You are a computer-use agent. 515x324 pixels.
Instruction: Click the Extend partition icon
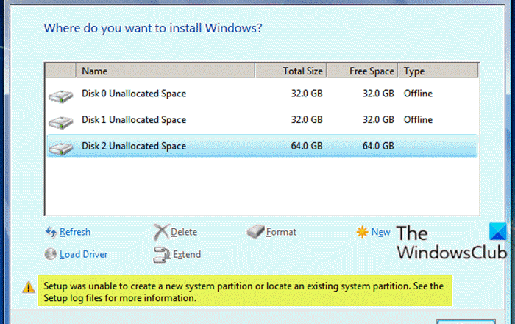click(x=162, y=255)
